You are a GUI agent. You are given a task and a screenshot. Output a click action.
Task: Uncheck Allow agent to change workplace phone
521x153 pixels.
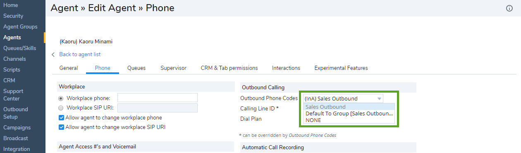[x=61, y=117]
